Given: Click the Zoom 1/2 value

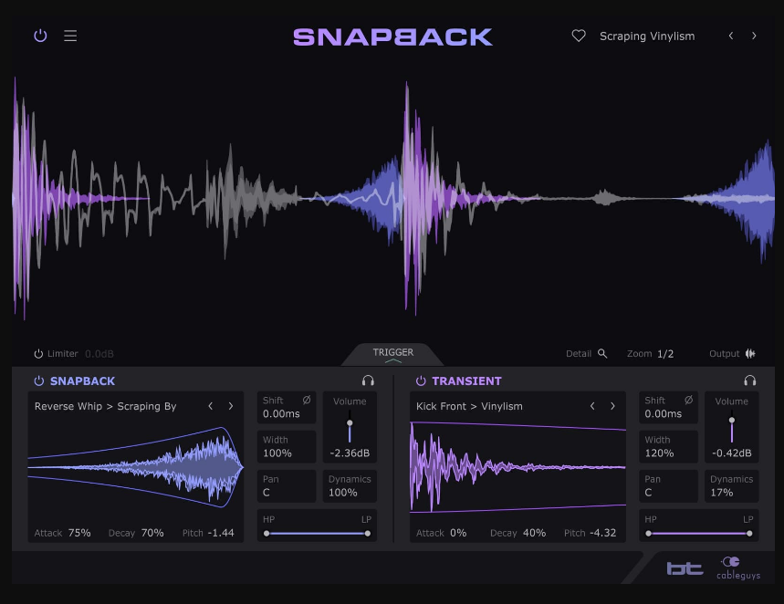Looking at the screenshot, I should 665,354.
